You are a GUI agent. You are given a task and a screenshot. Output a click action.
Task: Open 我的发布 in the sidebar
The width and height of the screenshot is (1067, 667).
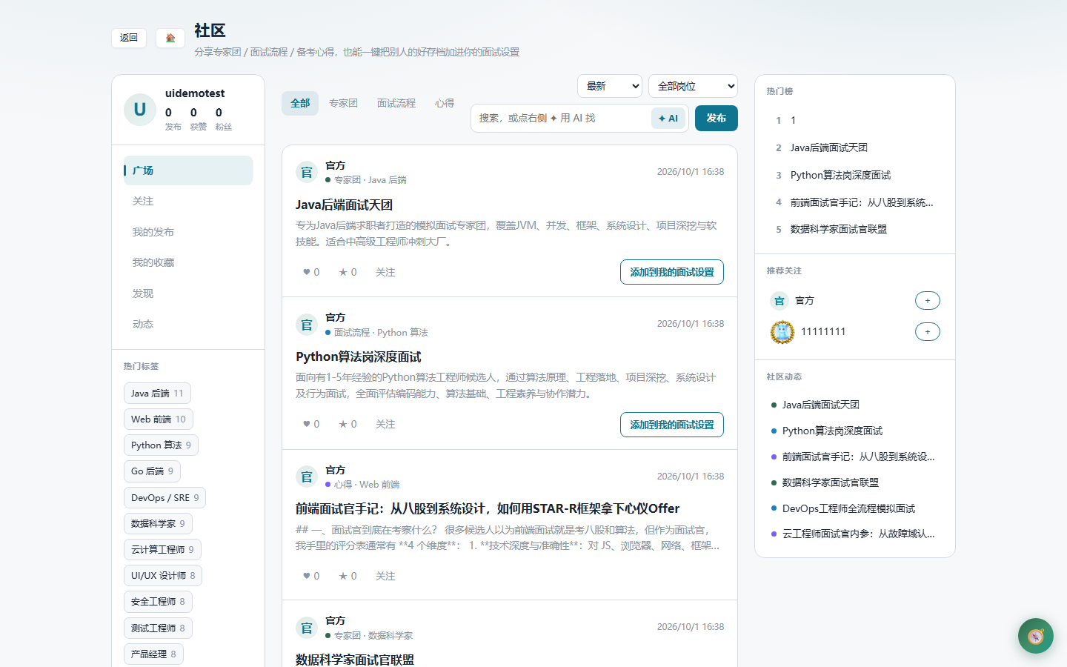coord(188,232)
